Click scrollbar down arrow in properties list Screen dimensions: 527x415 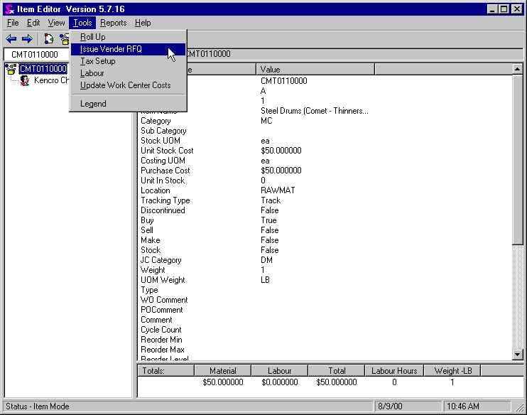(x=517, y=355)
